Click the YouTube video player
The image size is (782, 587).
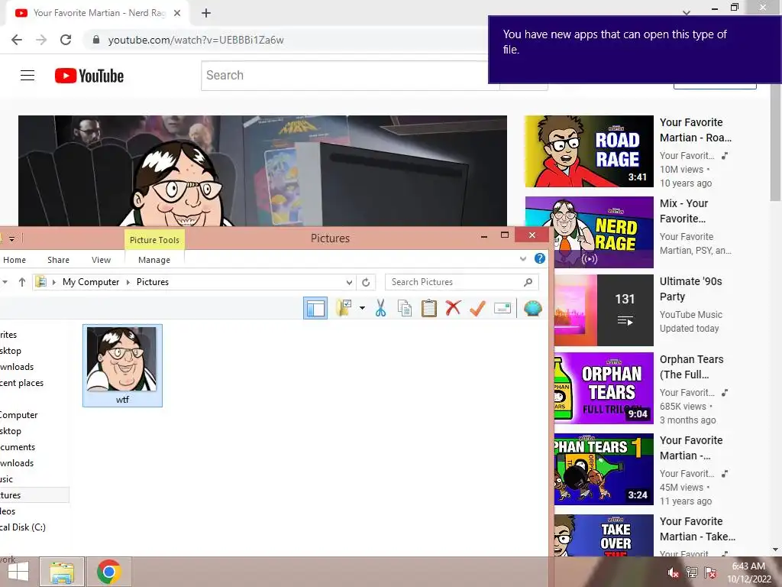pos(263,170)
